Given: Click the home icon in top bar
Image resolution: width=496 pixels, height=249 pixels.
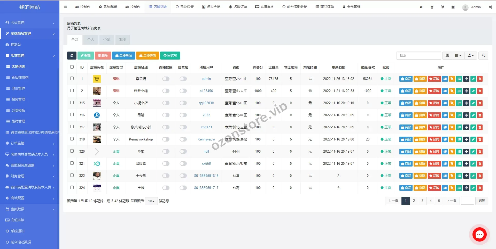Looking at the screenshot, I should point(421,7).
